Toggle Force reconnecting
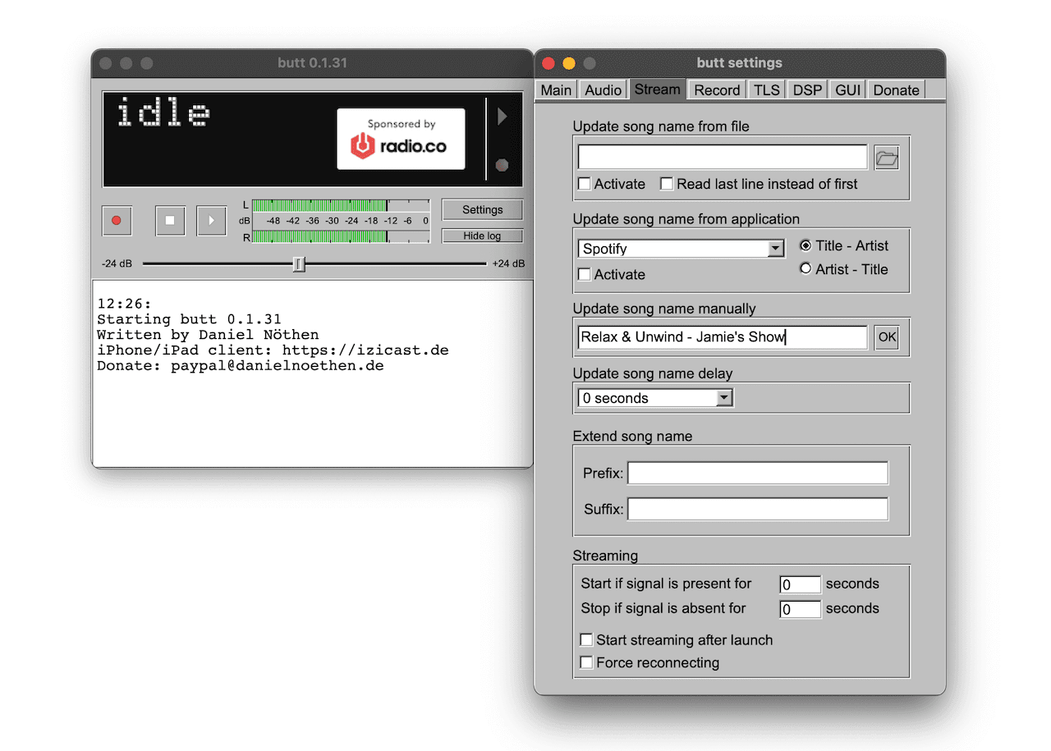 click(587, 662)
